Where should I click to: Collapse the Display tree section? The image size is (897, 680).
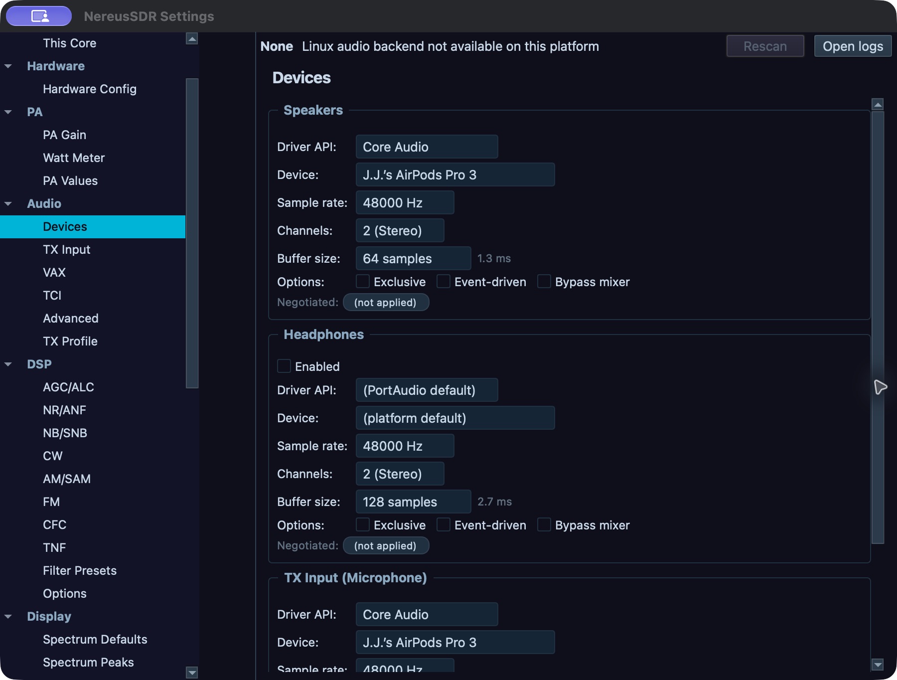(8, 617)
